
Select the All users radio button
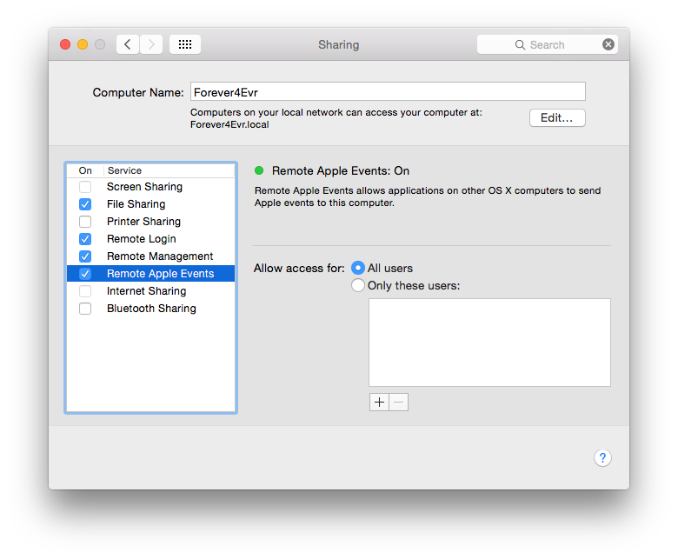click(358, 268)
